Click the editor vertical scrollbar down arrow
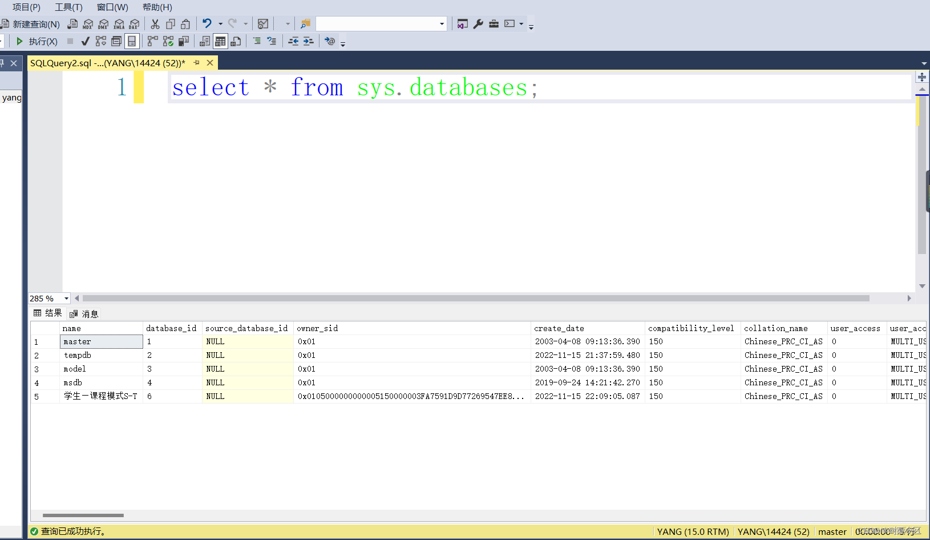Image resolution: width=930 pixels, height=540 pixels. pos(922,287)
